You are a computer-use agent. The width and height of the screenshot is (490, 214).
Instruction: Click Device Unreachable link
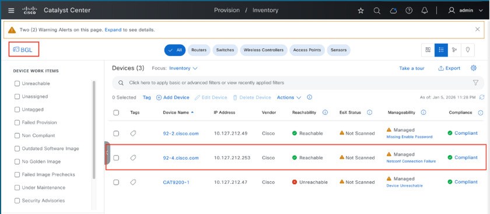(x=405, y=185)
